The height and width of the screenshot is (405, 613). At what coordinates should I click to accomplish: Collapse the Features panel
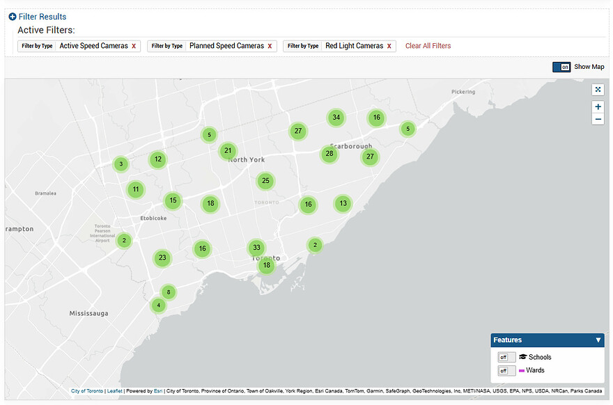598,340
